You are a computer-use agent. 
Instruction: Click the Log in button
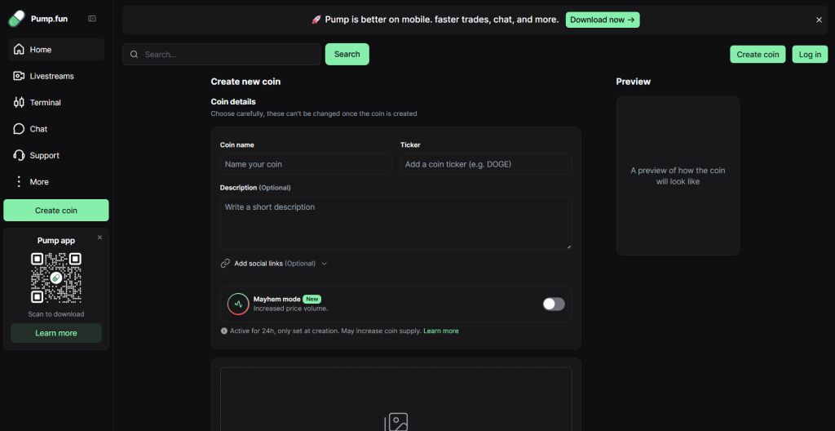click(x=809, y=55)
